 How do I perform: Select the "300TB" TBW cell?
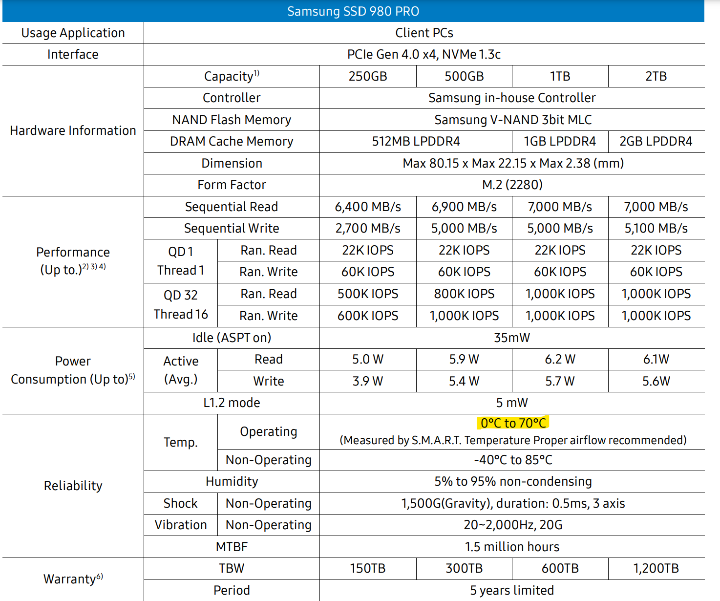tap(464, 568)
